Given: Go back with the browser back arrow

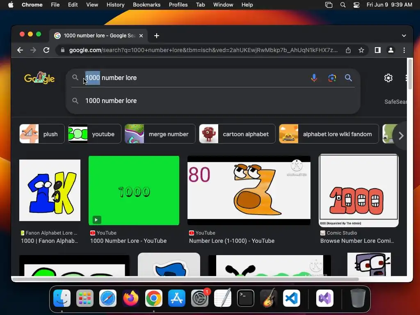Looking at the screenshot, I should click(20, 50).
